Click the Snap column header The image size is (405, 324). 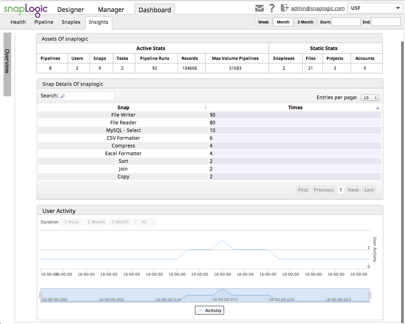(x=123, y=108)
